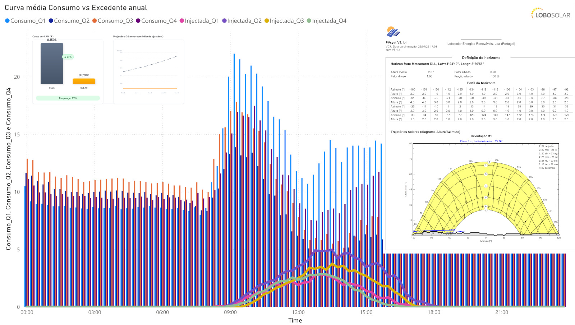The height and width of the screenshot is (325, 575).
Task: Click the 21:00 time axis label
Action: [x=502, y=312]
